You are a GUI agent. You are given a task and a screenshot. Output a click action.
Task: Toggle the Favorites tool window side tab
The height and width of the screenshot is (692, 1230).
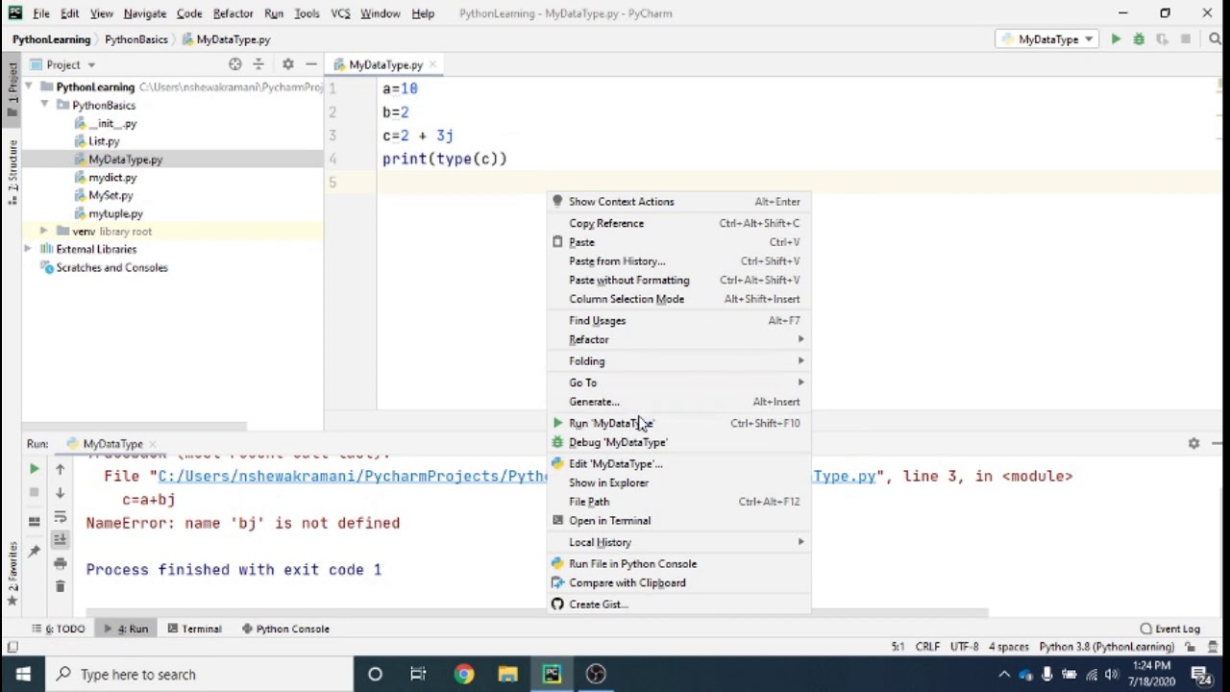click(x=12, y=573)
